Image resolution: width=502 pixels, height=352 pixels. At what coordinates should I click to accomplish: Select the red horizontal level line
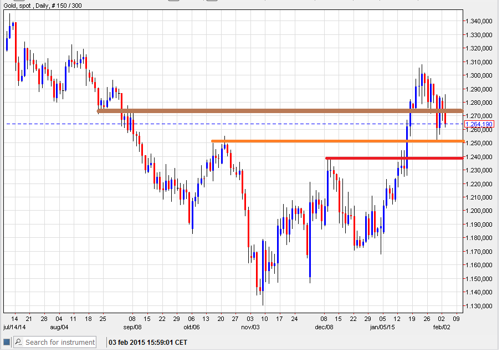395,158
